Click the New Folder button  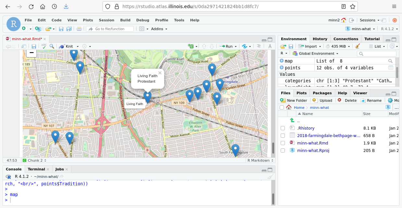coord(294,100)
